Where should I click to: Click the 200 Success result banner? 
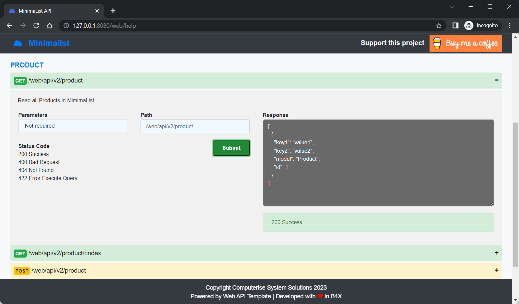pos(378,222)
